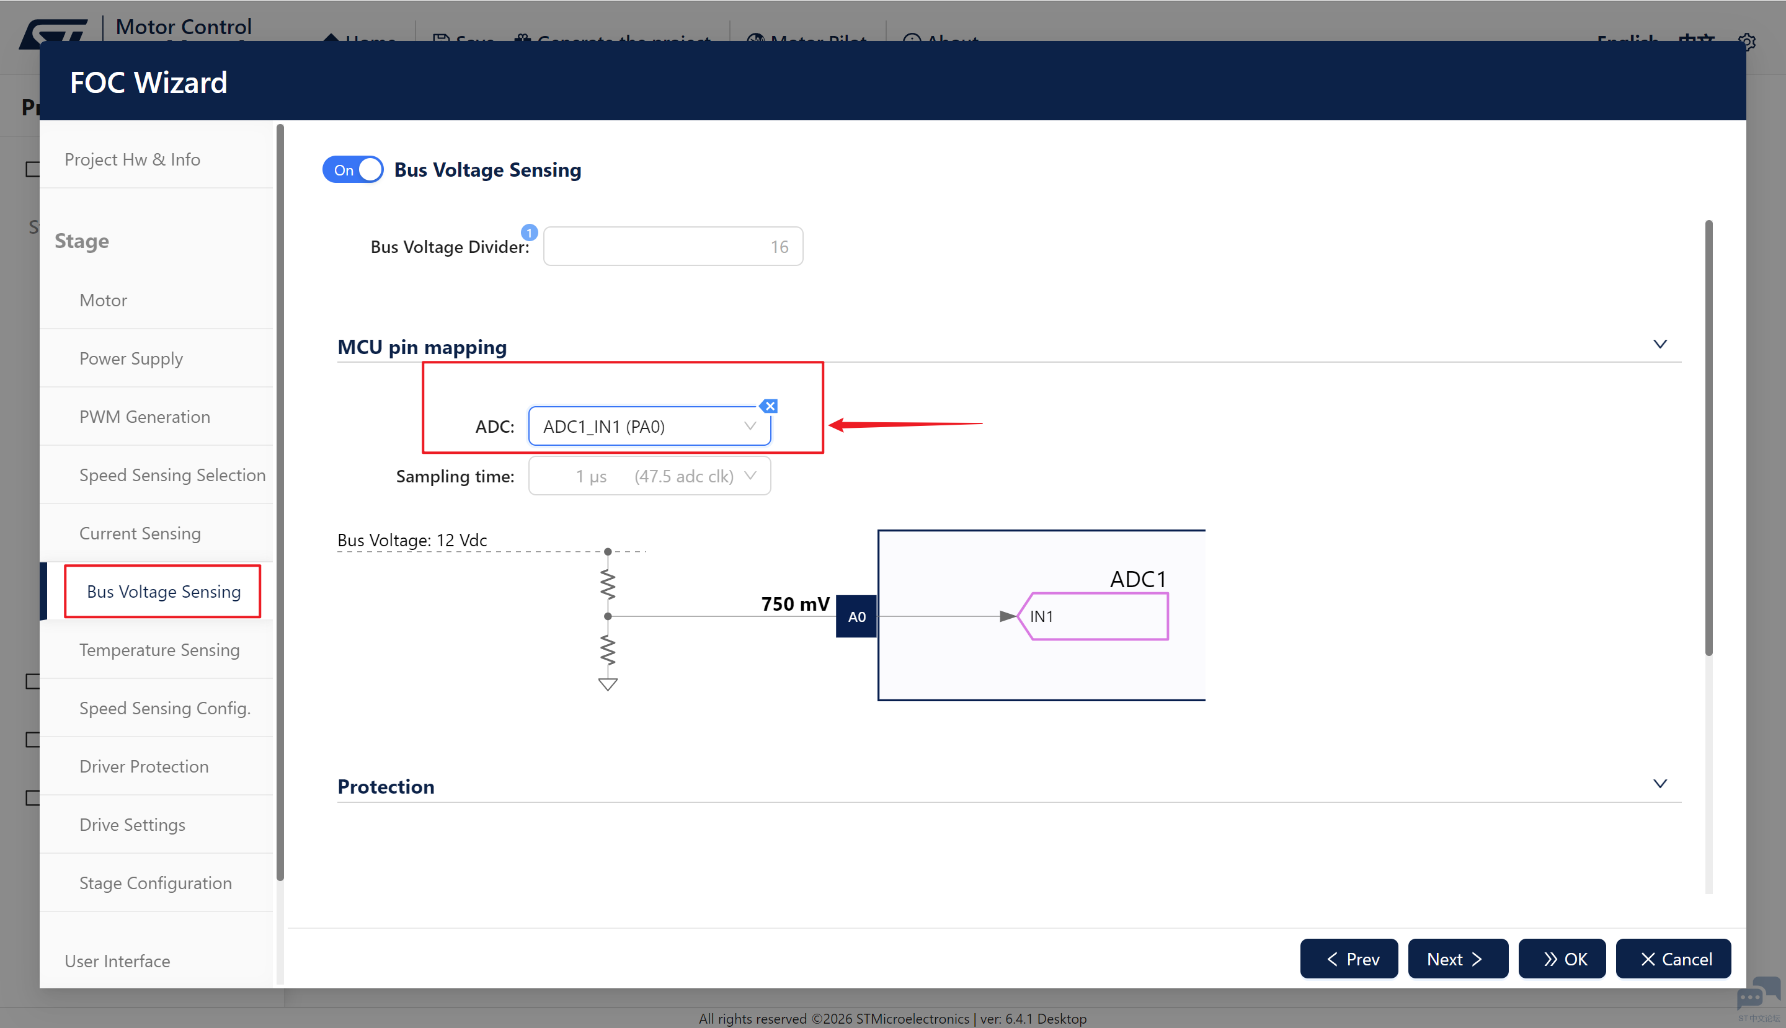Toggle Bus Voltage Sensing On switch
Image resolution: width=1786 pixels, height=1028 pixels.
coord(352,170)
